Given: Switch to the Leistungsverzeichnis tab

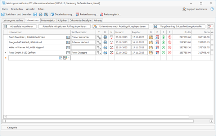Looking at the screenshot, I should [13, 20].
